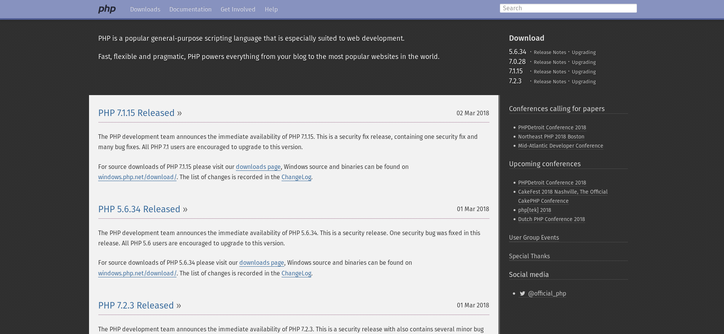Visit the @official_php Twitter account
Image resolution: width=724 pixels, height=334 pixels.
[x=547, y=294]
